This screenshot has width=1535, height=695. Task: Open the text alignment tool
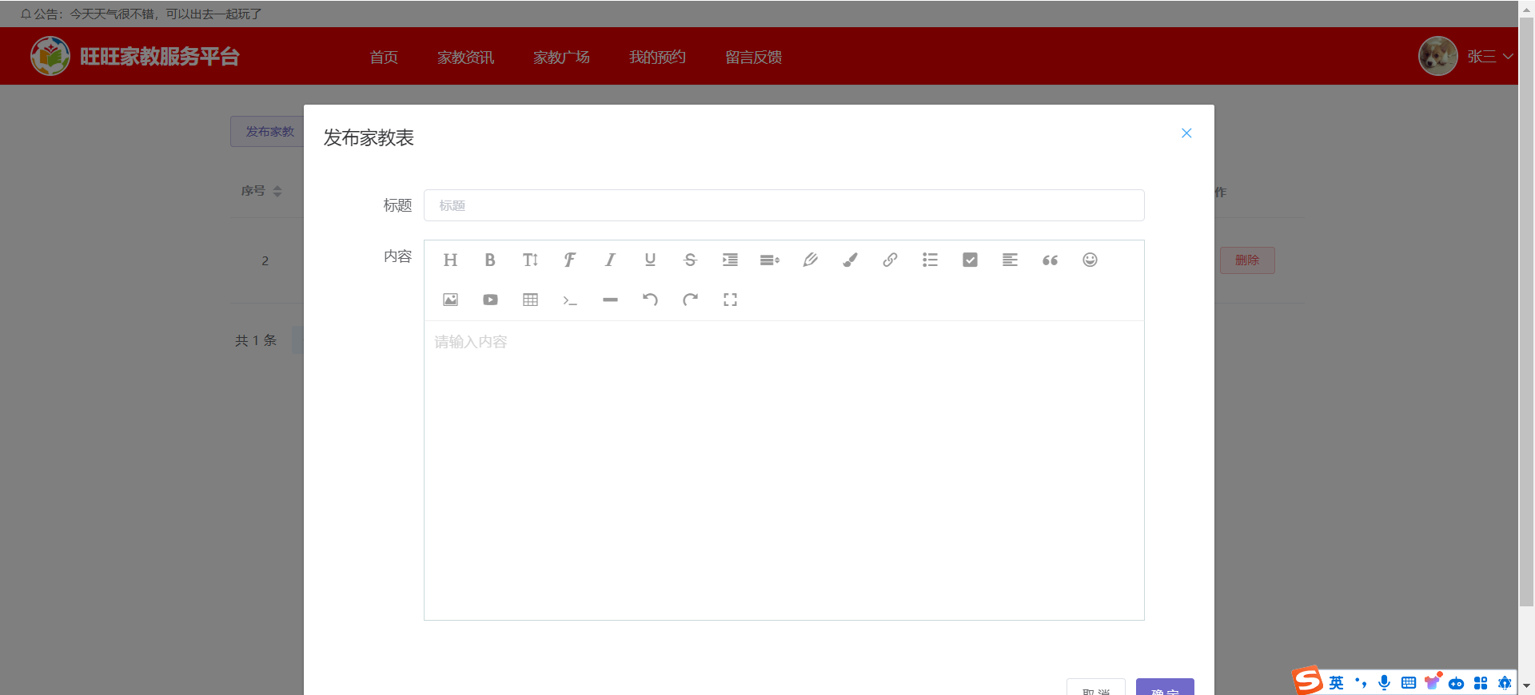[x=1010, y=260]
